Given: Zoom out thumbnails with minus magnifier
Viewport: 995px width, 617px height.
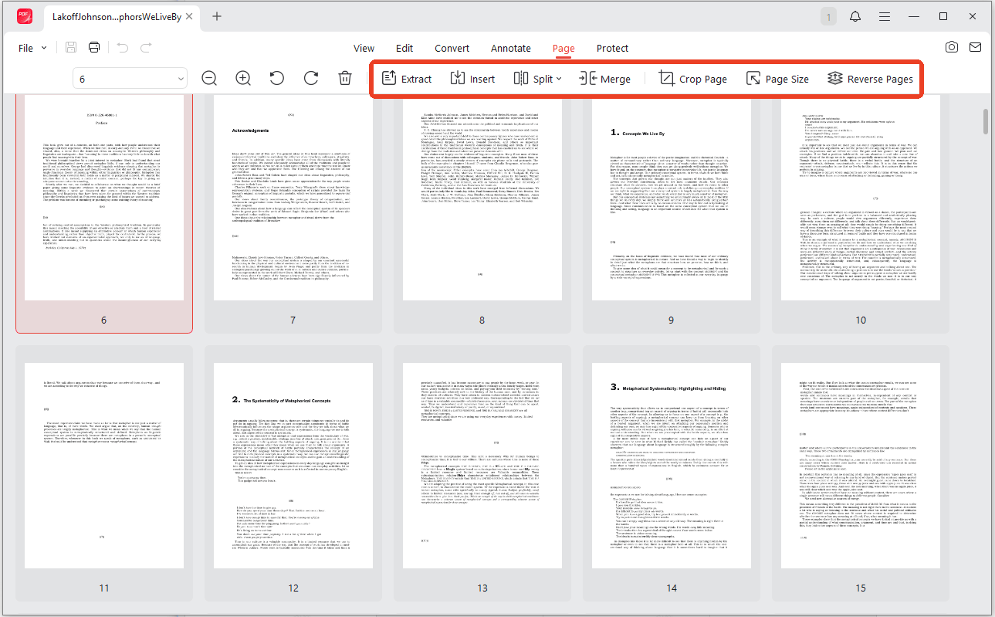Looking at the screenshot, I should [x=208, y=78].
